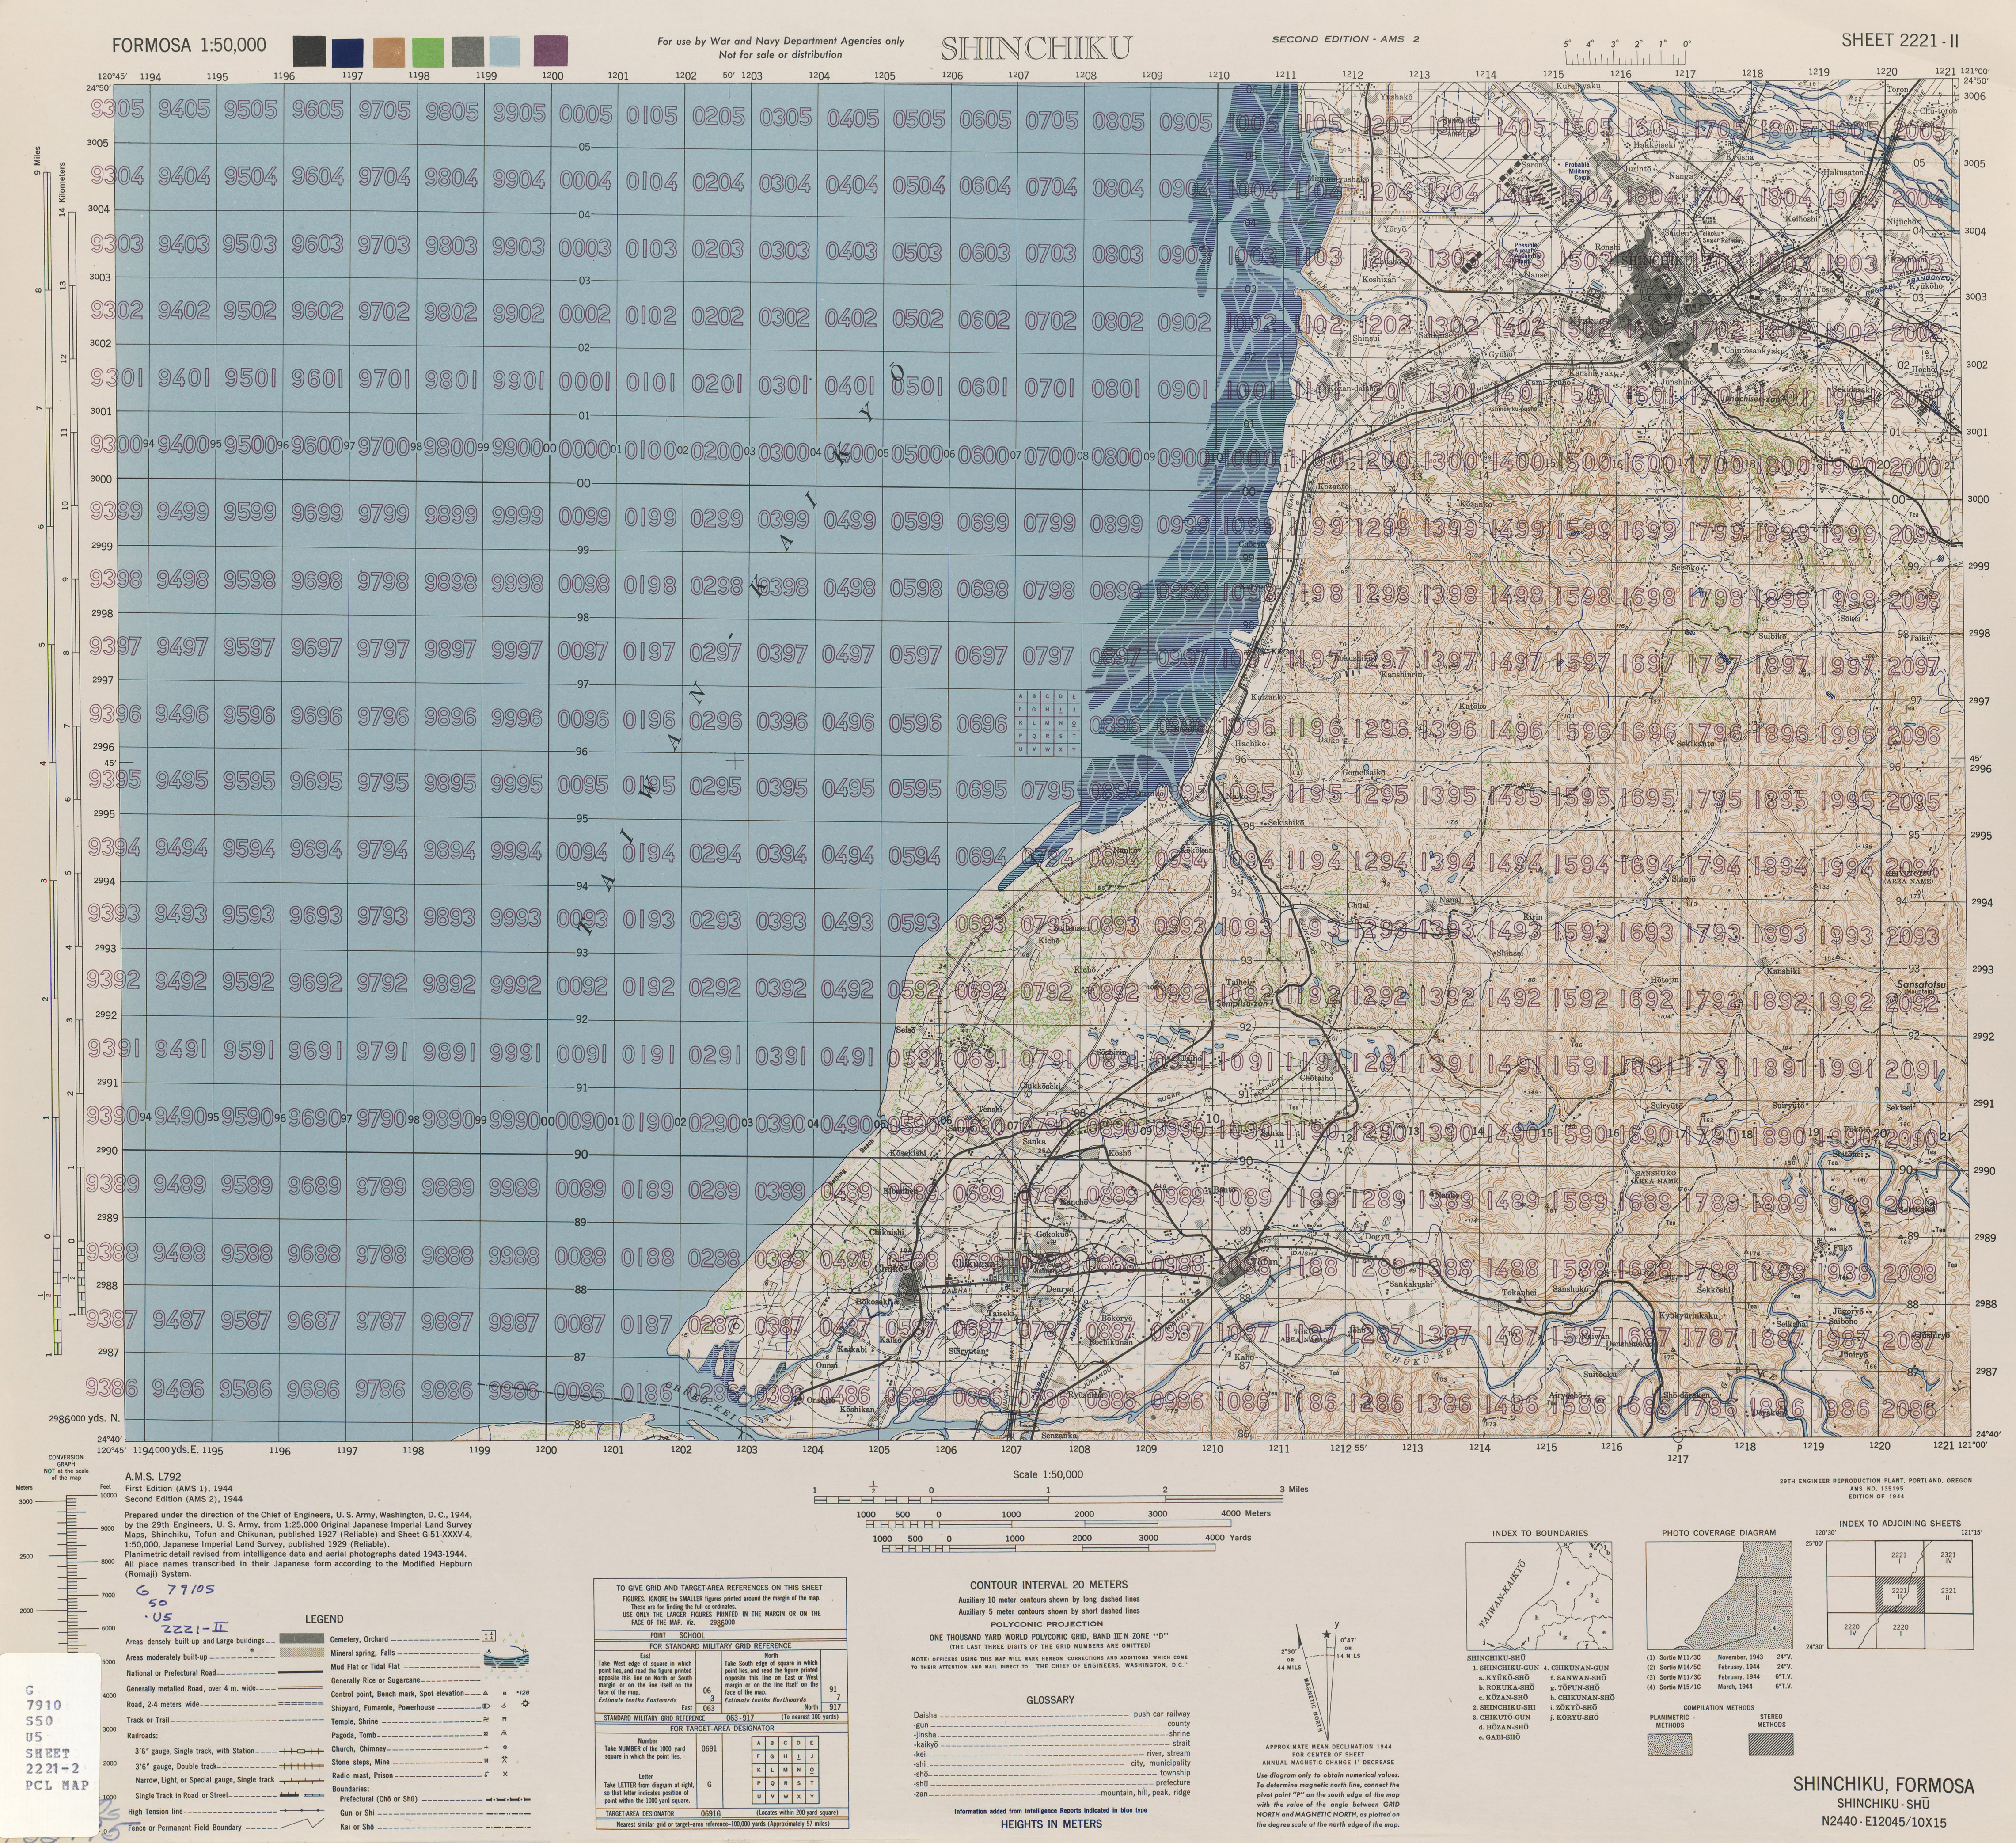Screen dimensions: 2016x1843
Task: Click the mud flat symbol in legend
Action: 506,1662
